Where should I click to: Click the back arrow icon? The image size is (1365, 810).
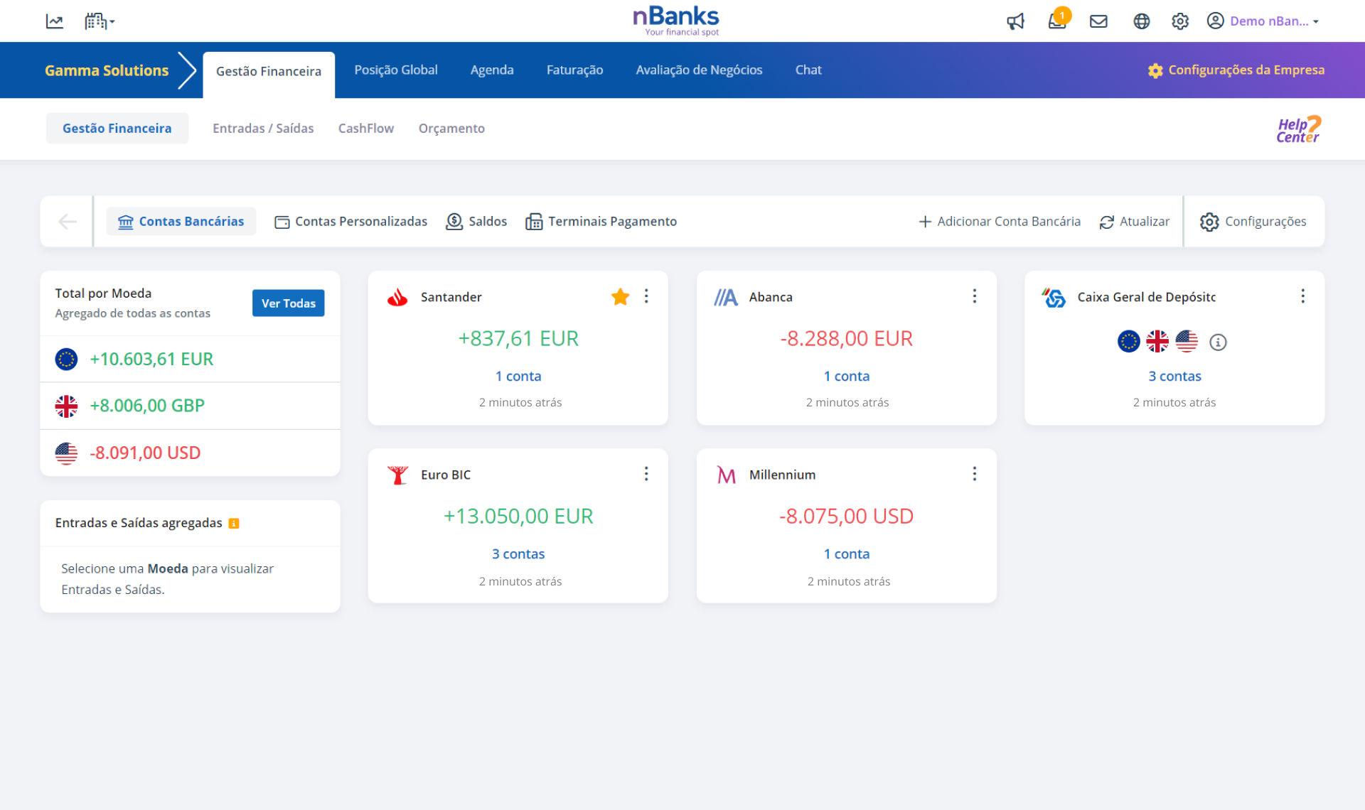pos(68,222)
